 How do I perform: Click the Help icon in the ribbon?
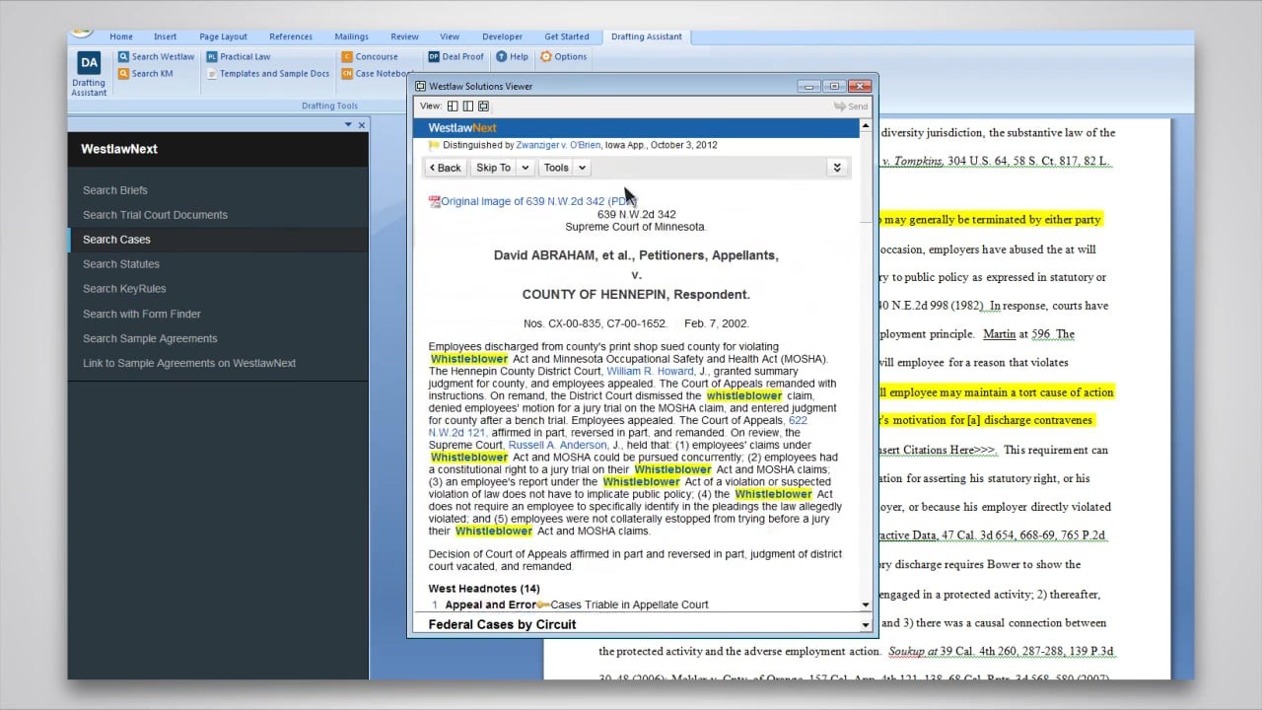tap(502, 57)
